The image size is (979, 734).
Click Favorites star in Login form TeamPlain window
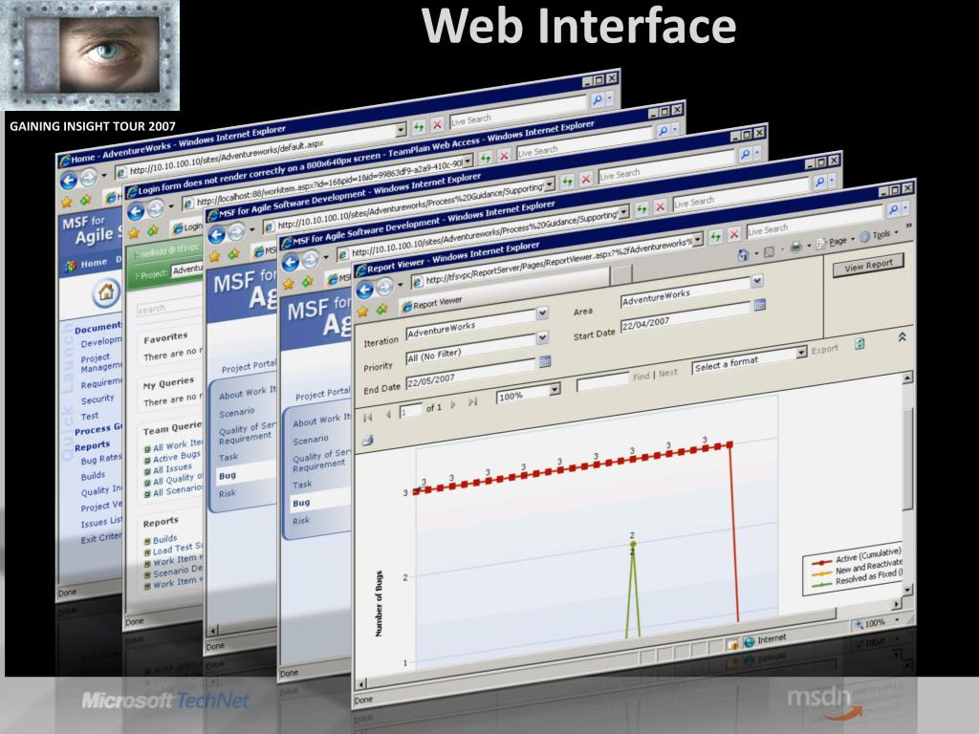pos(133,233)
